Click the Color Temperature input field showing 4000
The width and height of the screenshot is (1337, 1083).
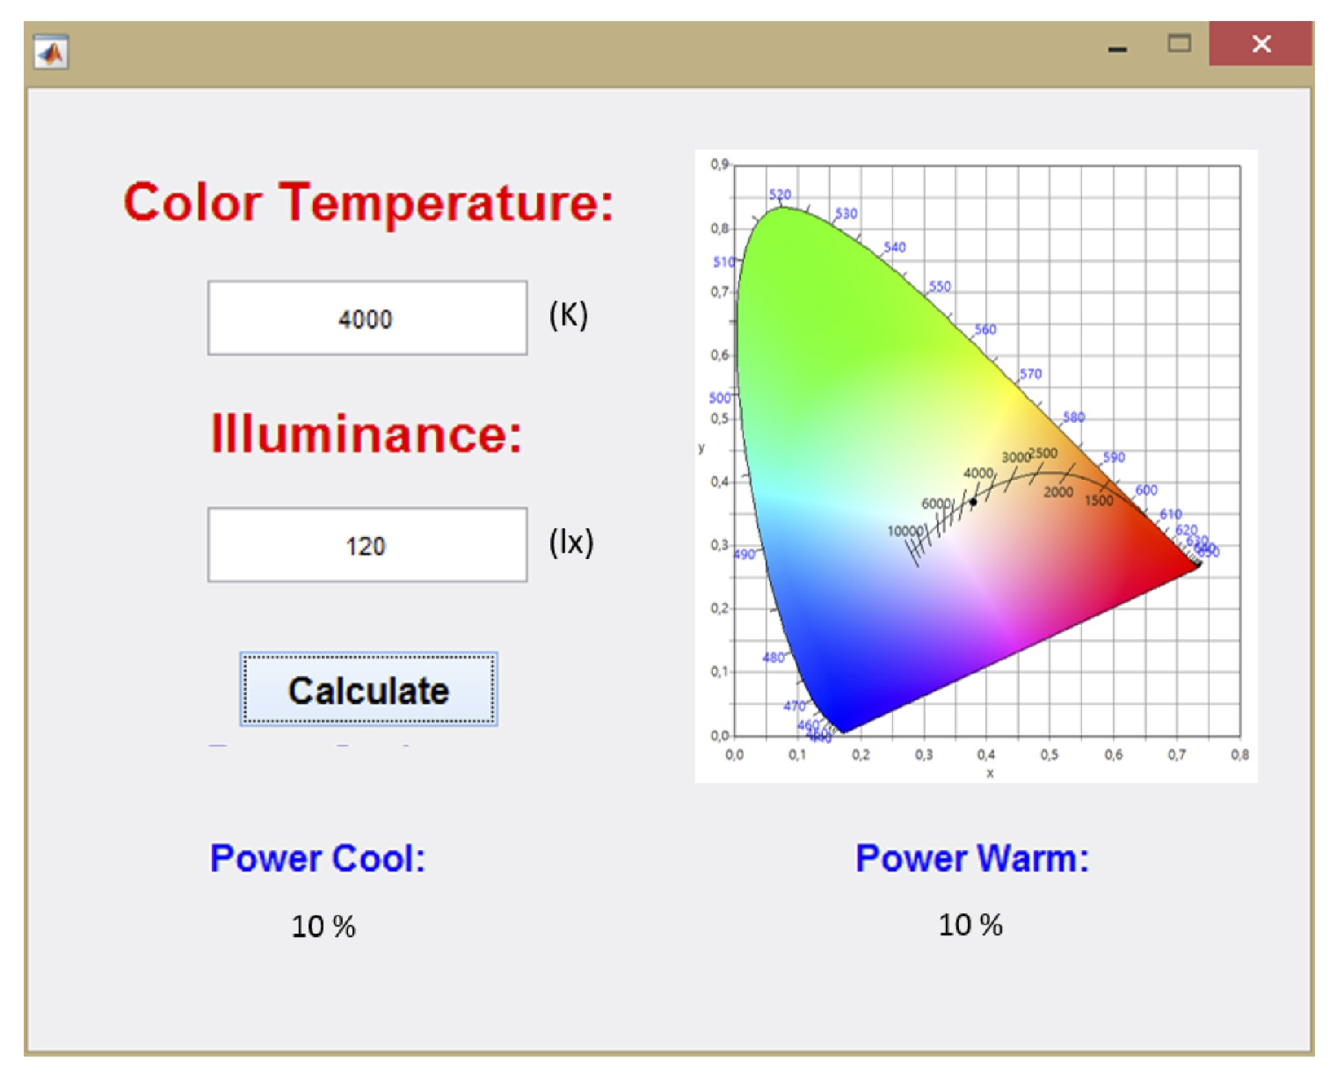pyautogui.click(x=367, y=318)
